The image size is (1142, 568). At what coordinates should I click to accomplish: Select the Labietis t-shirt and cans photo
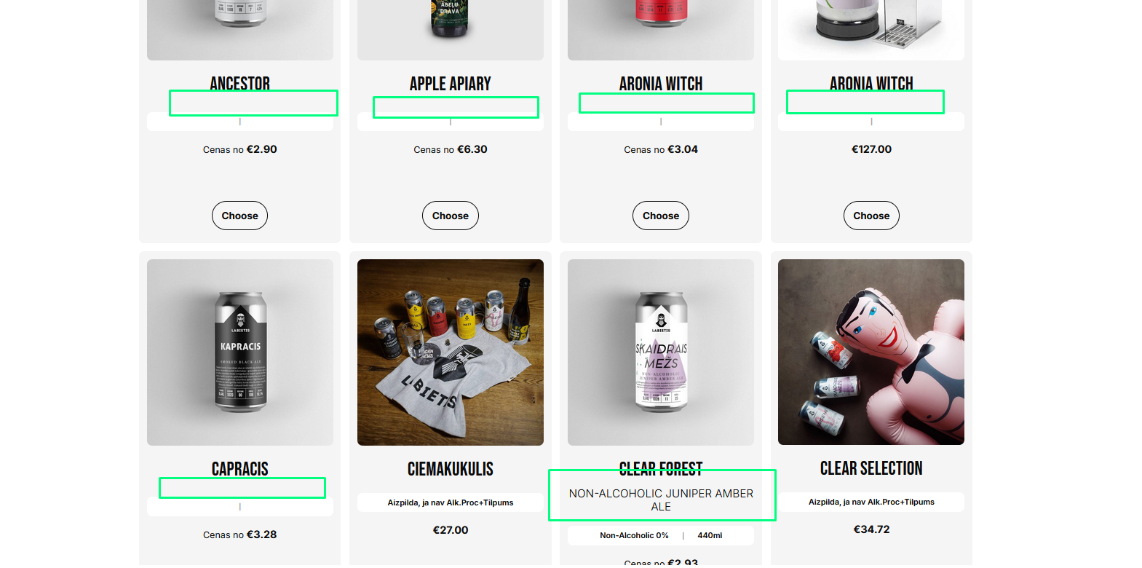point(450,352)
